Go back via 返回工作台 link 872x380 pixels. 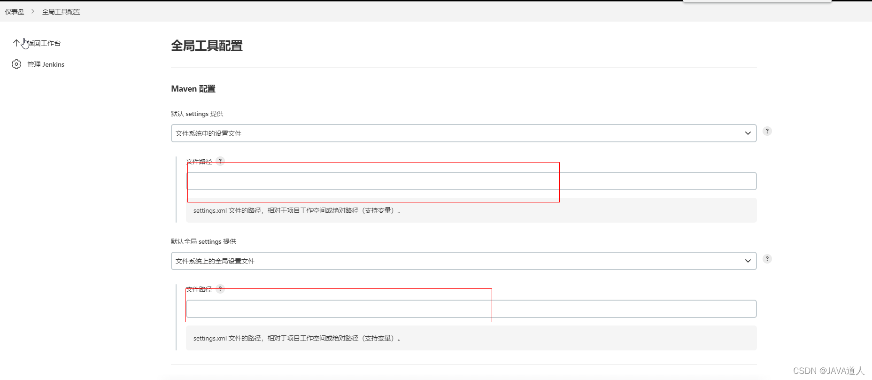[44, 43]
